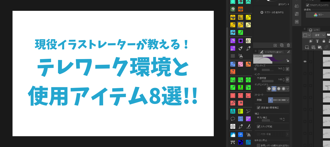Screen dimensions: 330x147
Task: Select the red lasso selection tool
Action: click(248, 95)
